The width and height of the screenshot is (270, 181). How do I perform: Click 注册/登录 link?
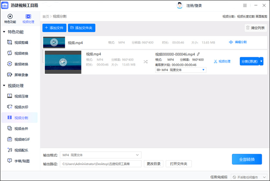click(x=194, y=6)
